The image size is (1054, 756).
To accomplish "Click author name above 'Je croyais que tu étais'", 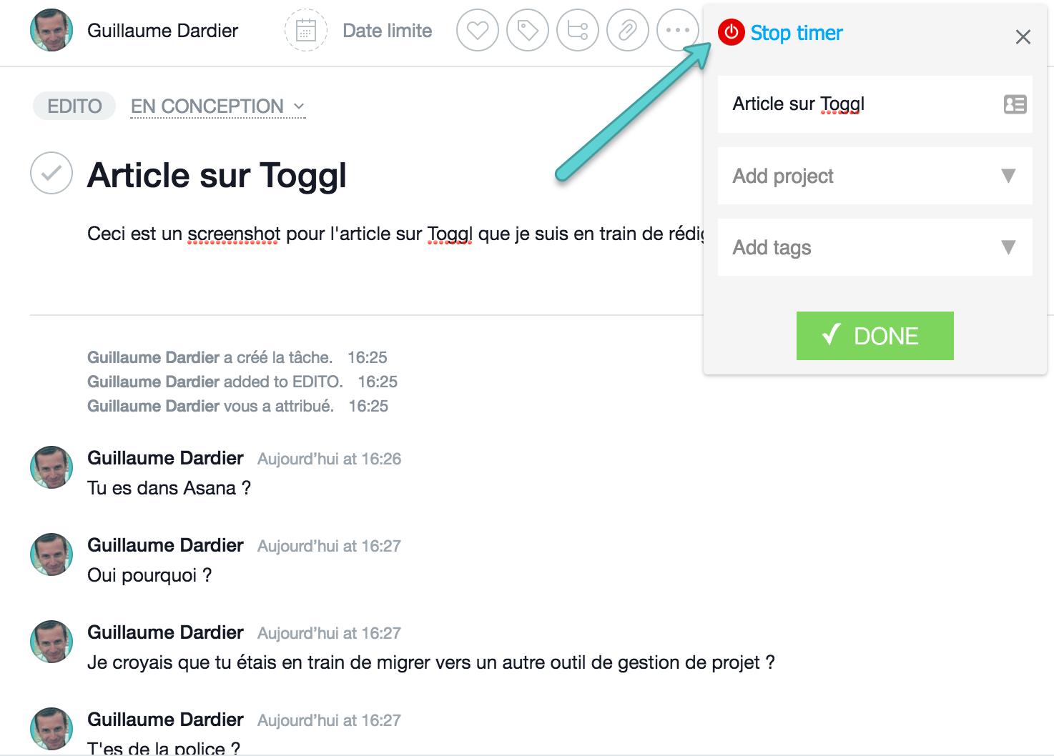I will click(165, 632).
